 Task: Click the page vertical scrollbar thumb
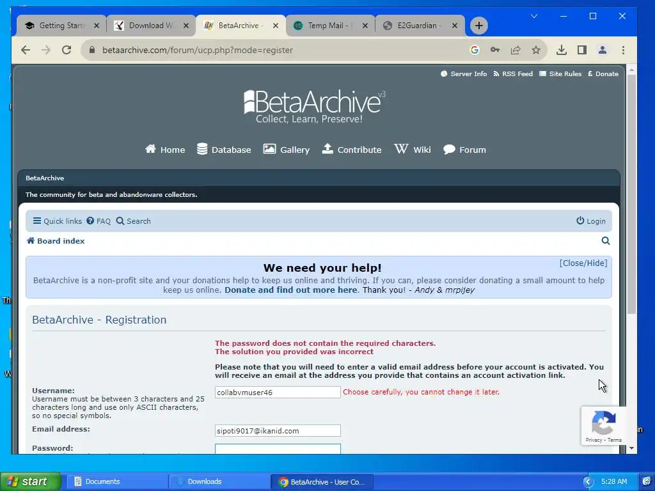click(x=631, y=194)
